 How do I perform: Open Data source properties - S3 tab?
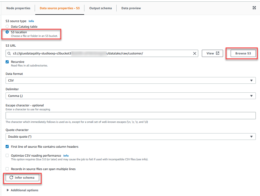pyautogui.click(x=60, y=8)
